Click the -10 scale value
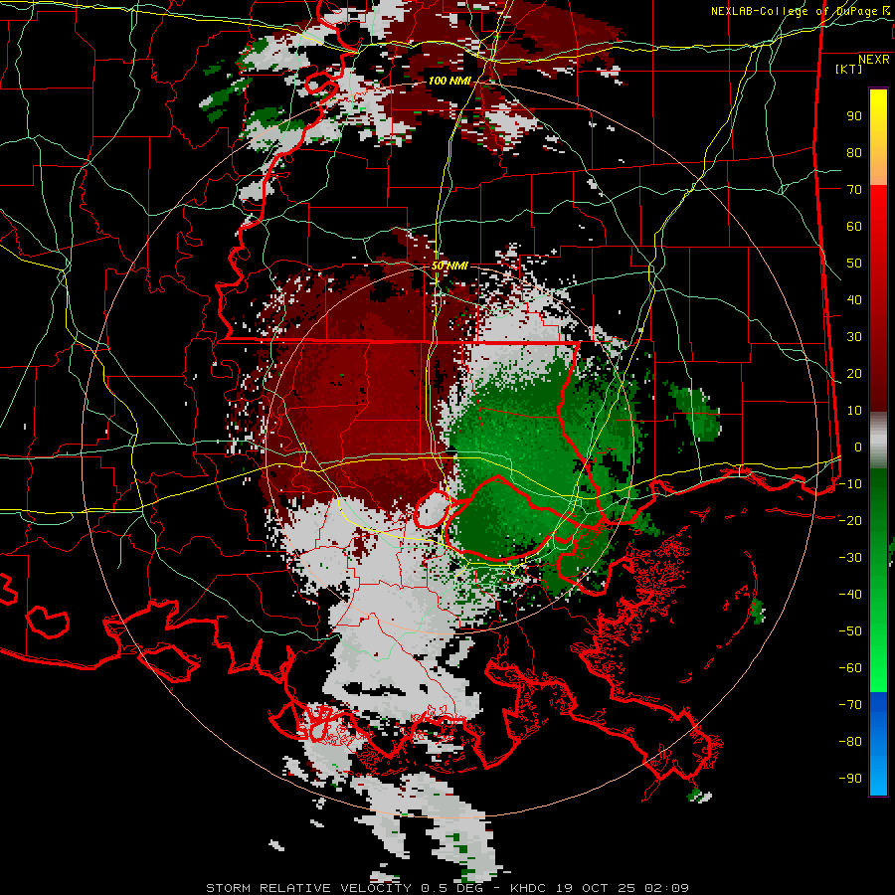Image resolution: width=895 pixels, height=895 pixels. click(850, 484)
